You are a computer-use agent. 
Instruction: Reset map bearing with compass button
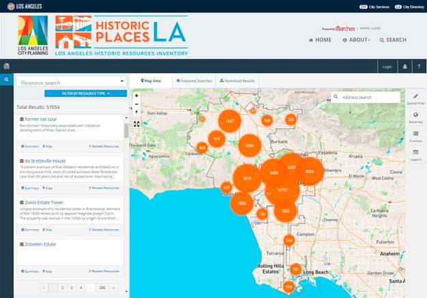[x=136, y=113]
